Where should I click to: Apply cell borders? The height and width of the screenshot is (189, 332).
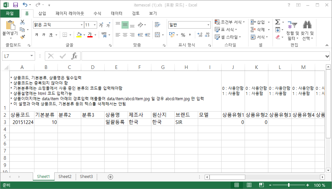click(65, 34)
